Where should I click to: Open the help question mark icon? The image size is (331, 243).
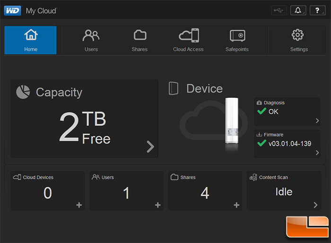pos(317,10)
